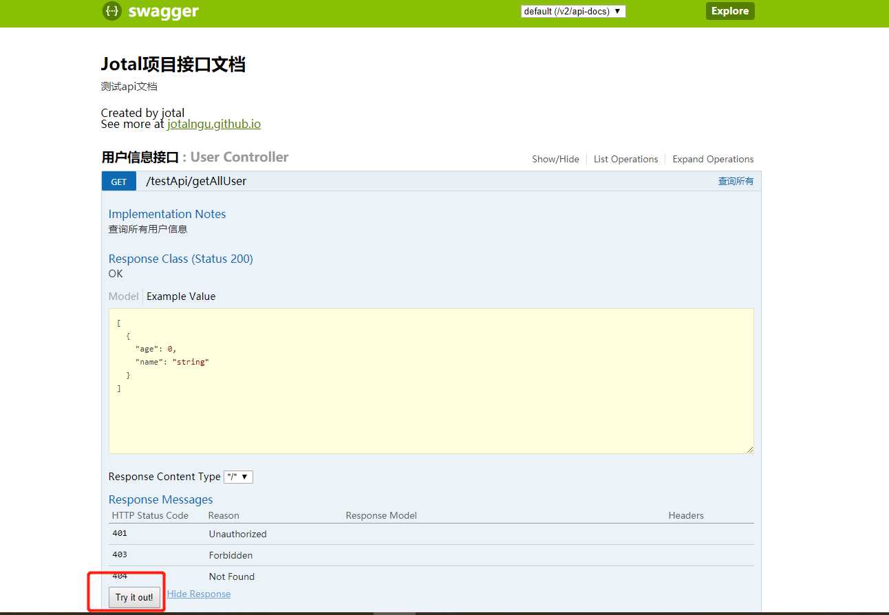Click the Jotal项目接口文档 title
This screenshot has height=615, width=889.
coord(173,64)
